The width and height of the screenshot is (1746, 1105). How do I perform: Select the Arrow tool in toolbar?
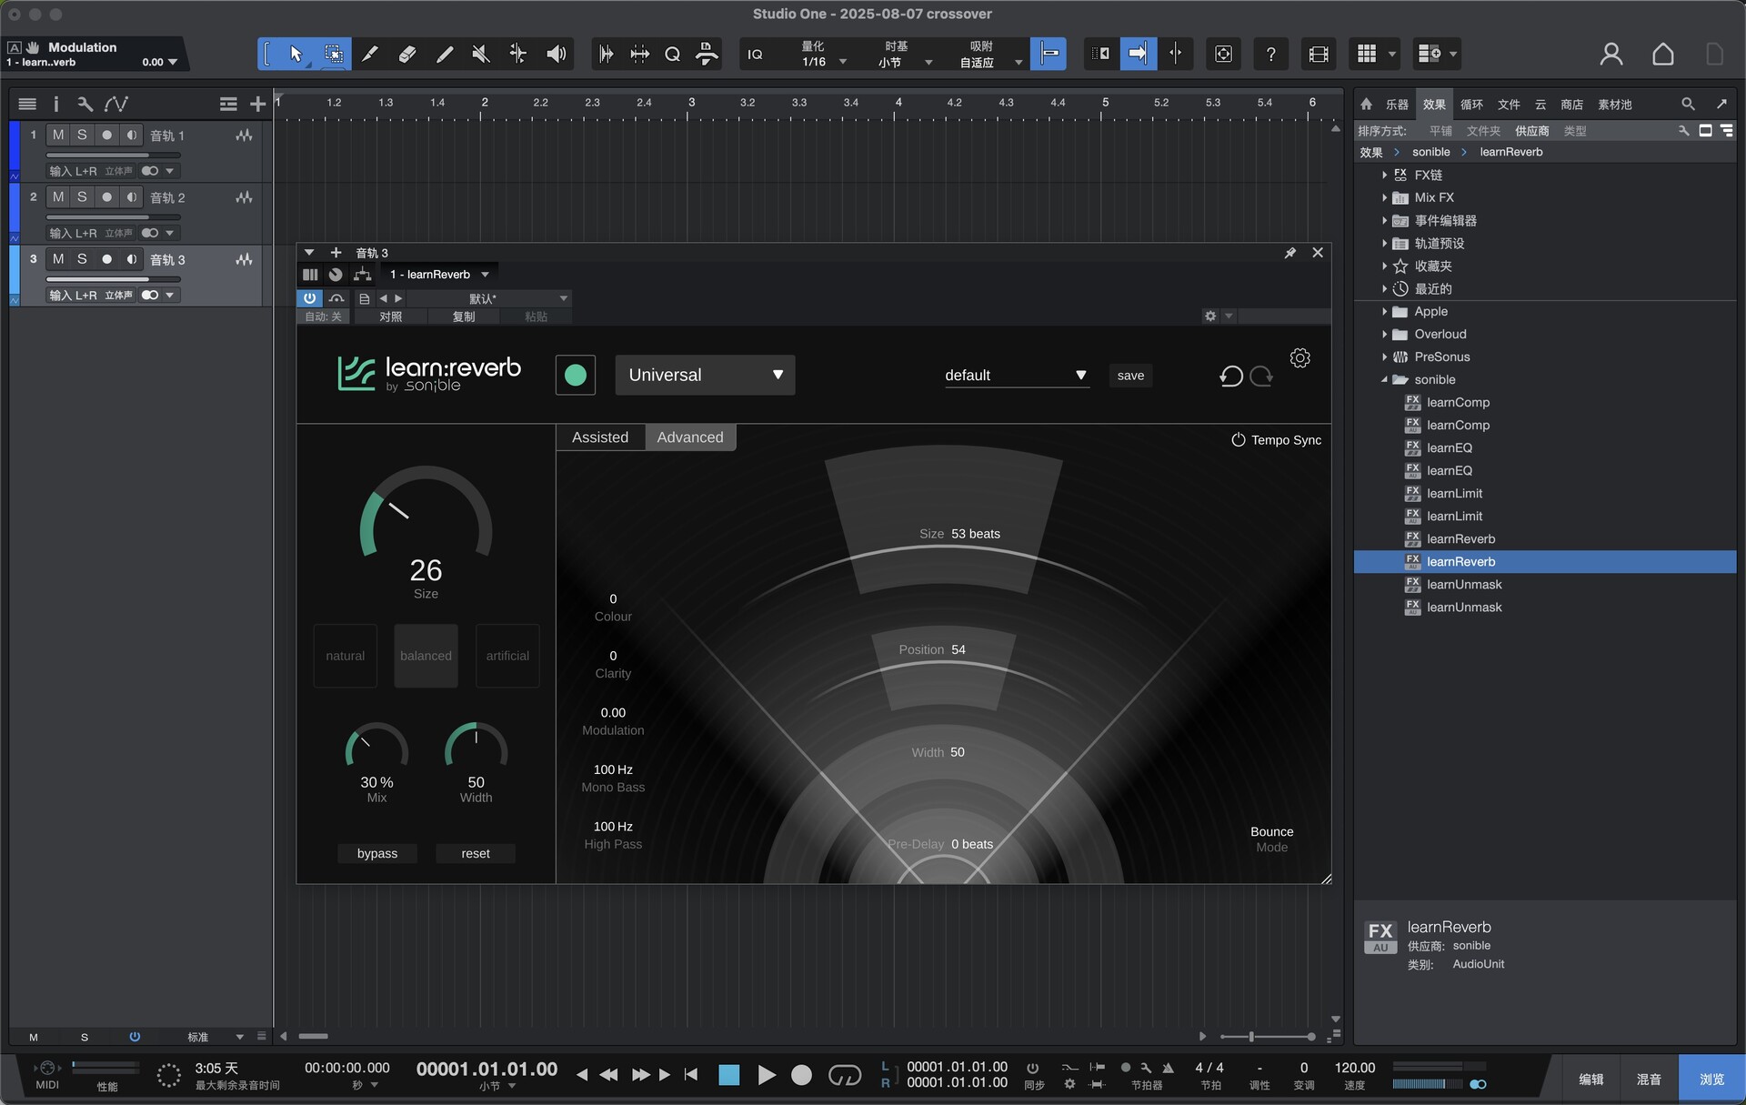(296, 55)
